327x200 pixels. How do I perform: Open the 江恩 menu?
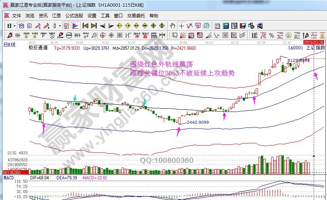56,16
